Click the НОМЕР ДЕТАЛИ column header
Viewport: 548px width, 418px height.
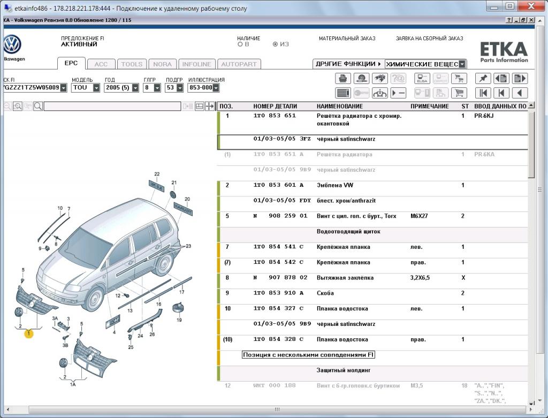[x=275, y=107]
